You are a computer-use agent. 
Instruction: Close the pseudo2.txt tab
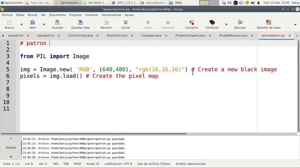click(x=59, y=35)
